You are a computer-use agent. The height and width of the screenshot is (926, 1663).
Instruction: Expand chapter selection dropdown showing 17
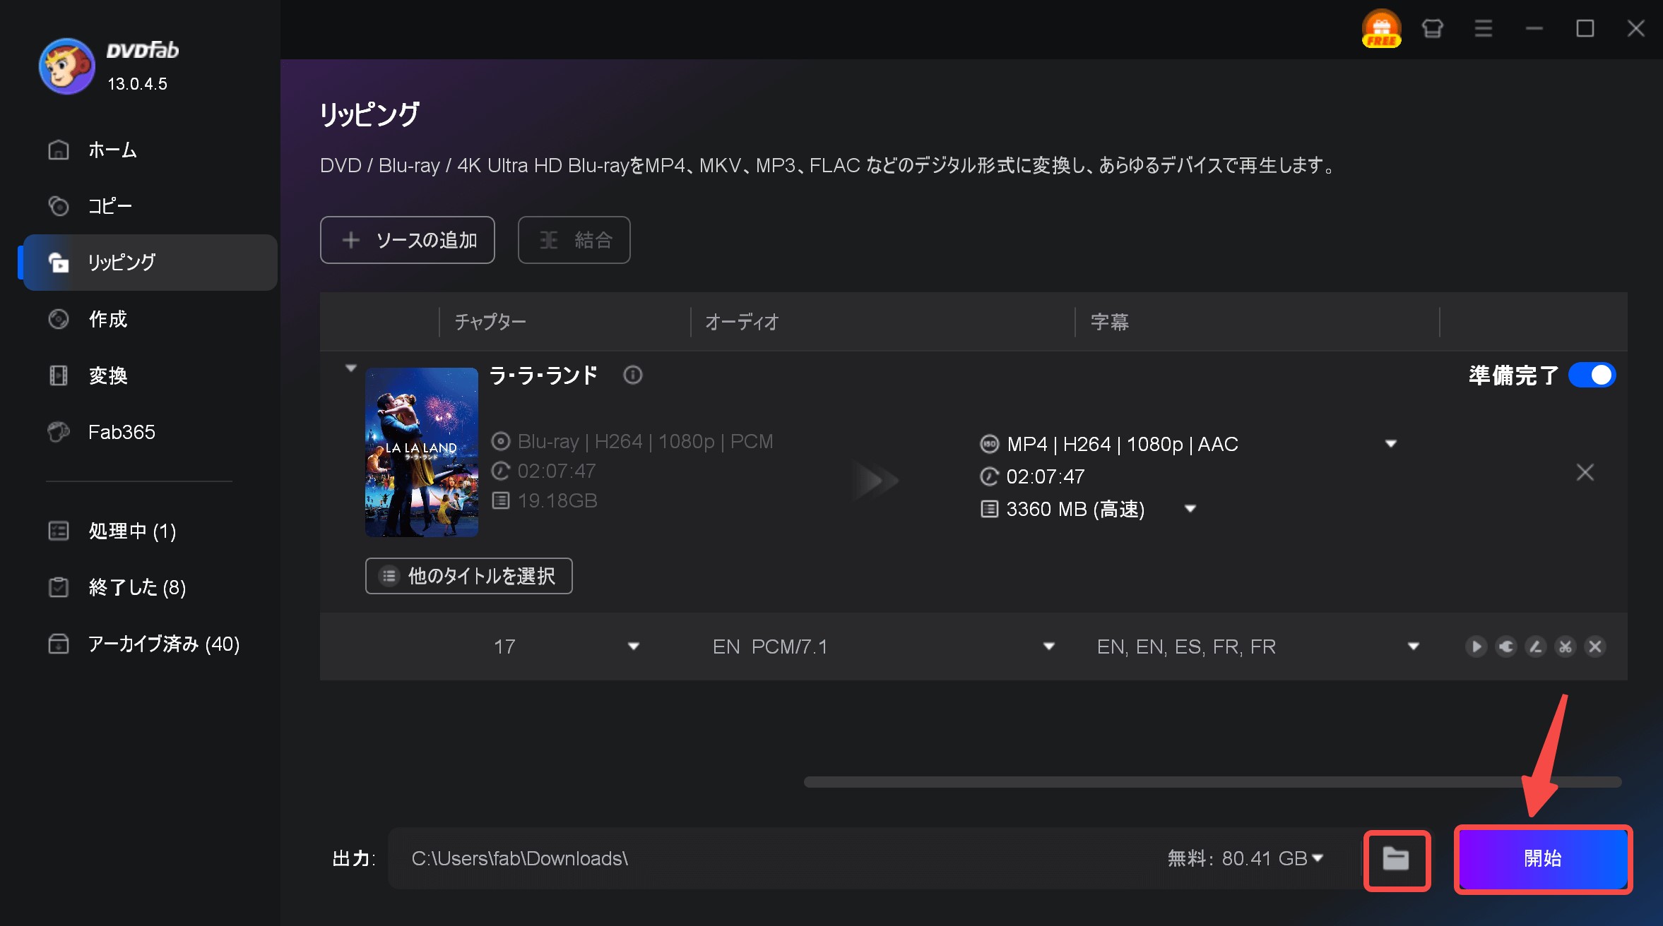point(634,647)
